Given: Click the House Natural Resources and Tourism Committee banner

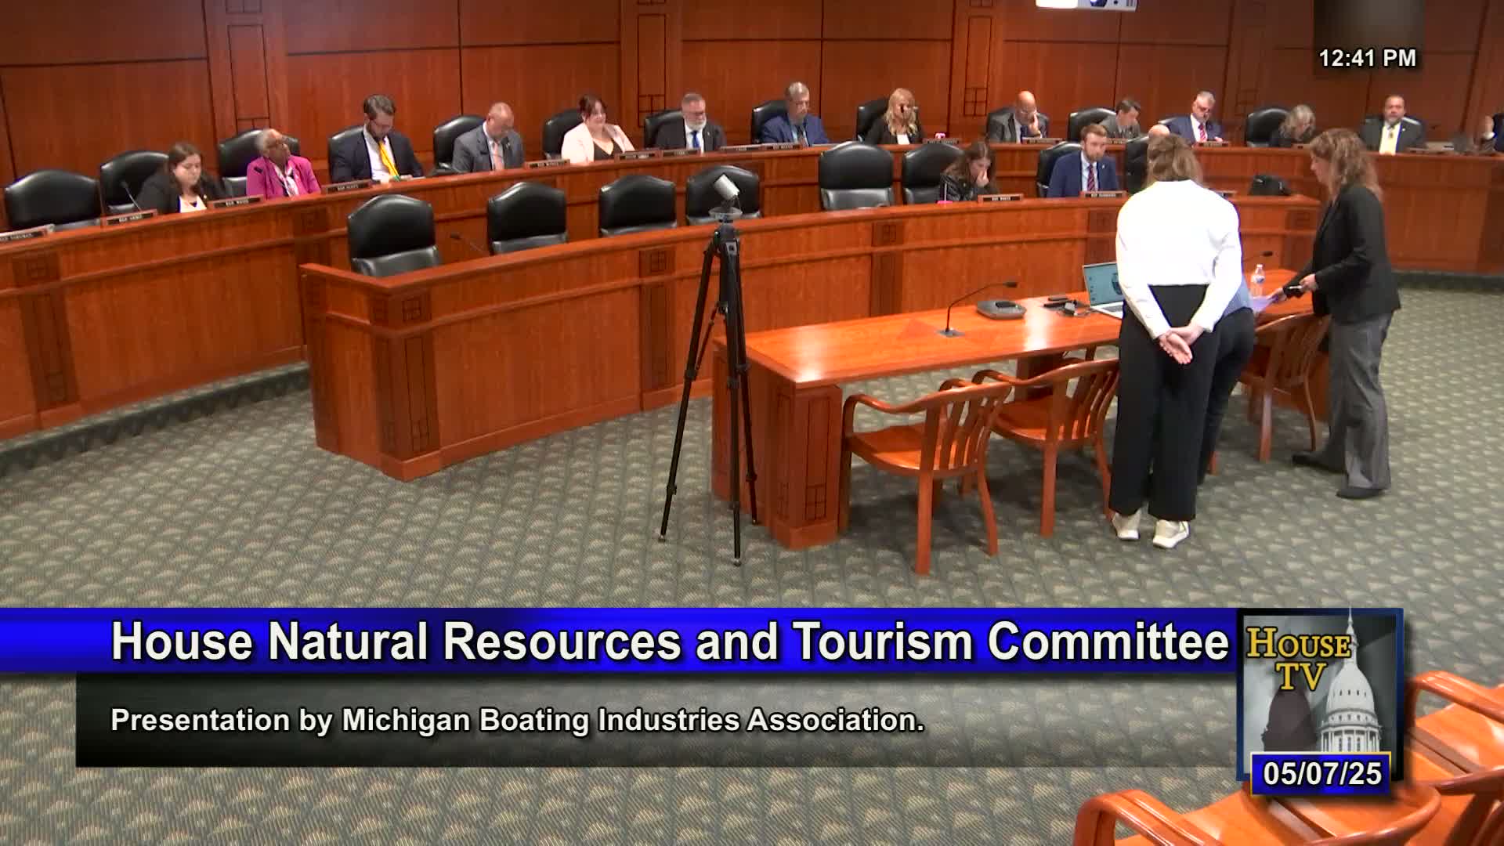Looking at the screenshot, I should click(670, 642).
